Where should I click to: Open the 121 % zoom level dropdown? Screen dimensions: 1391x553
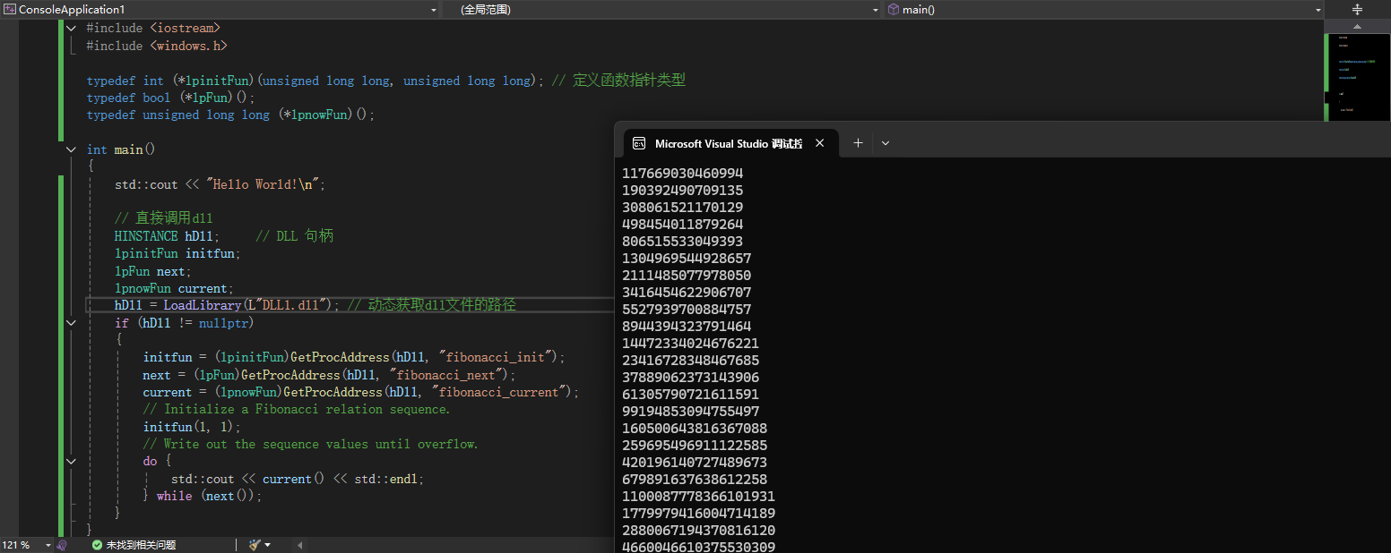click(x=48, y=544)
